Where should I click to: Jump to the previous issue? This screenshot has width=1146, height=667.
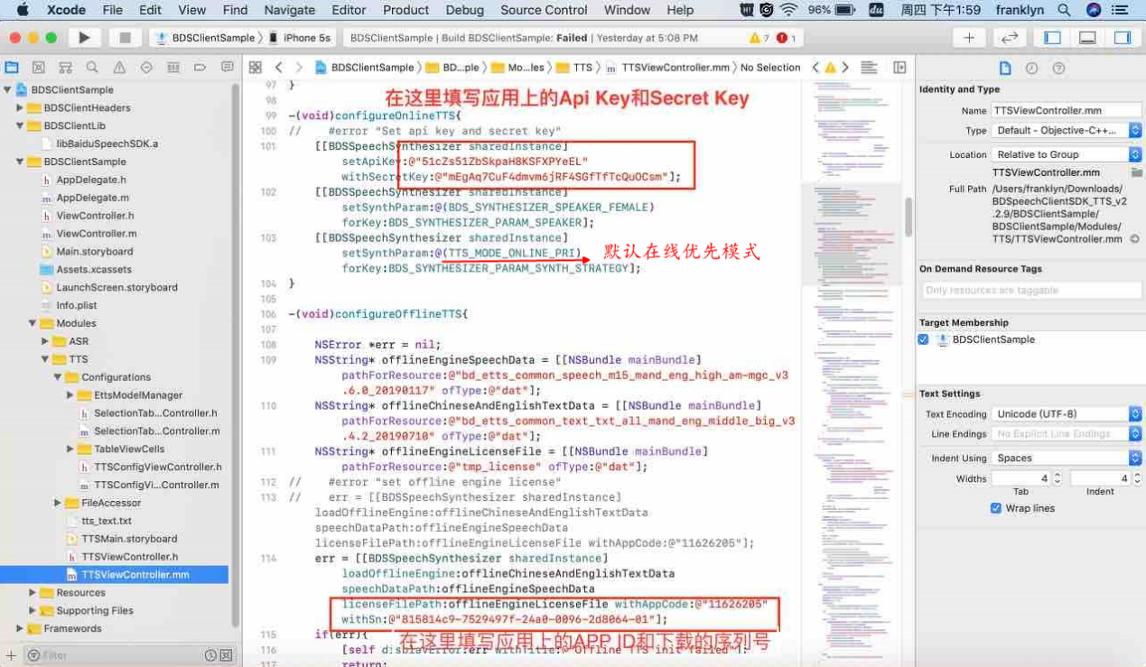pyautogui.click(x=816, y=68)
